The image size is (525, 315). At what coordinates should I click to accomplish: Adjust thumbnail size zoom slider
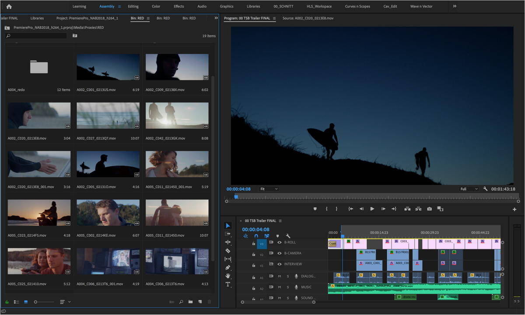click(36, 301)
